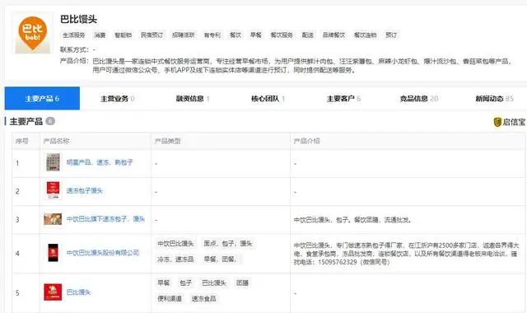Screen dimensions: 527x313
Task: Click the 产品介绍 column header
Action: point(306,141)
